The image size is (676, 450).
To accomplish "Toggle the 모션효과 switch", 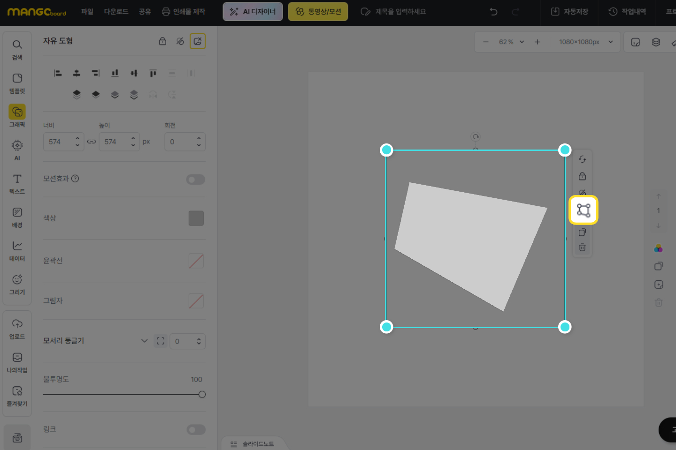I will pyautogui.click(x=195, y=180).
